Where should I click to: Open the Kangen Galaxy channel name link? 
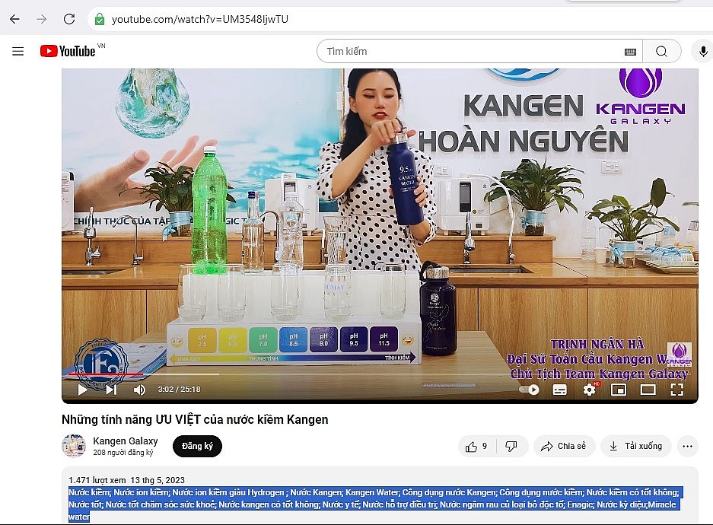point(126,441)
